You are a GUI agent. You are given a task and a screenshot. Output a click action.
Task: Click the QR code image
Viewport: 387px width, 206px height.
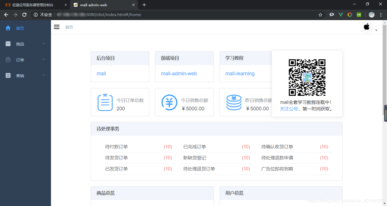click(x=307, y=78)
